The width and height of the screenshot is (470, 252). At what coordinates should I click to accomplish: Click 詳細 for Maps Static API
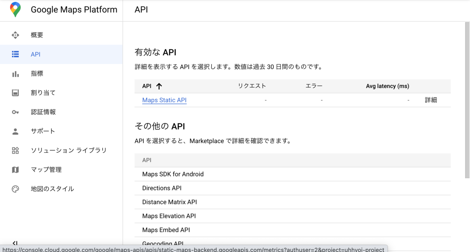[431, 100]
